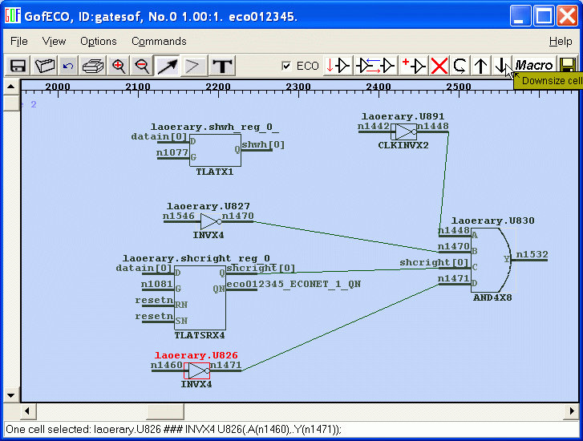The width and height of the screenshot is (583, 441).
Task: Click the undo arrow icon
Action: (67, 67)
